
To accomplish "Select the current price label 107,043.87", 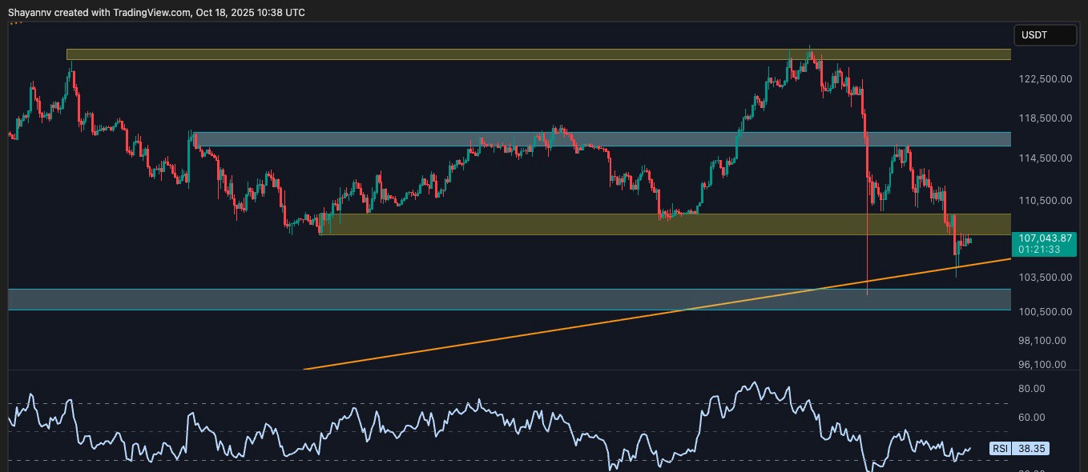I will click(1045, 238).
